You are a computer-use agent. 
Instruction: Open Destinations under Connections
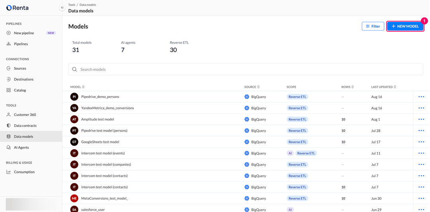point(31,79)
